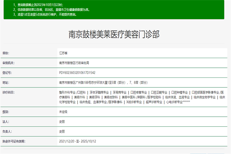Screen dimensions: 231x154
Task: Click notice line about 凌晨1点至凌晨5点系统维护
Action: click(x=45, y=15)
